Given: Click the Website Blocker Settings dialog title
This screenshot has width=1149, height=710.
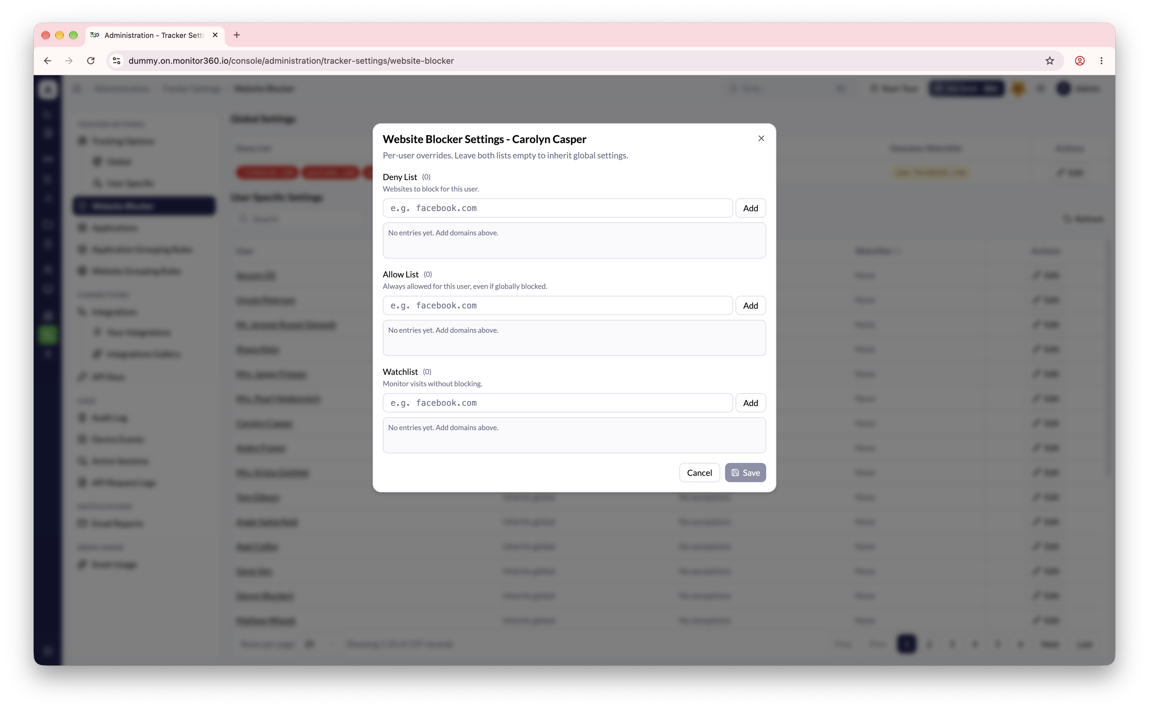Looking at the screenshot, I should click(x=484, y=139).
